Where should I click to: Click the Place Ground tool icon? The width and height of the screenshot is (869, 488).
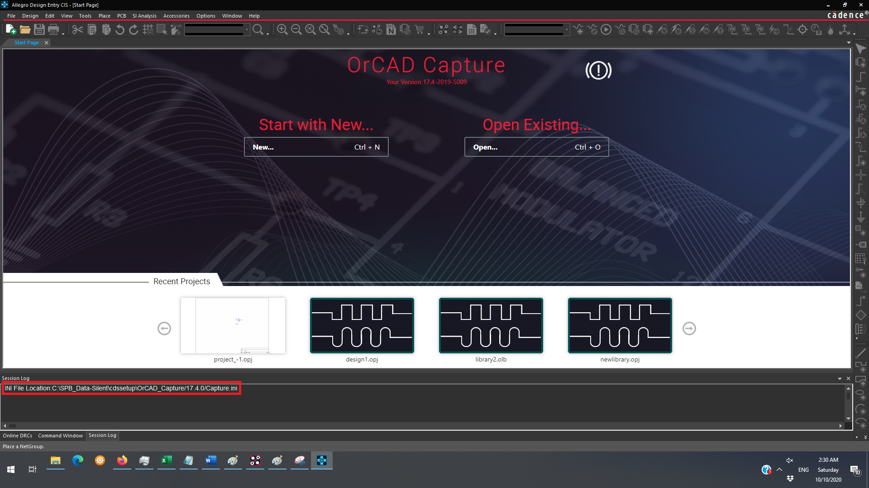861,217
